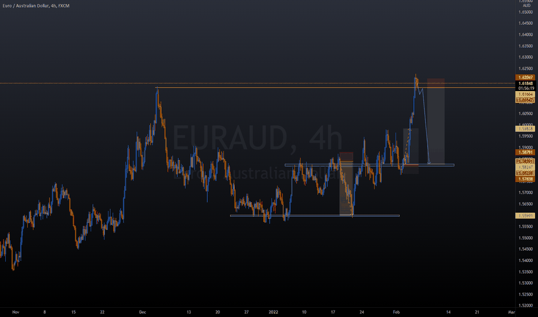This screenshot has height=317, width=538.
Task: Click the current price label 1.61848
Action: 525,83
